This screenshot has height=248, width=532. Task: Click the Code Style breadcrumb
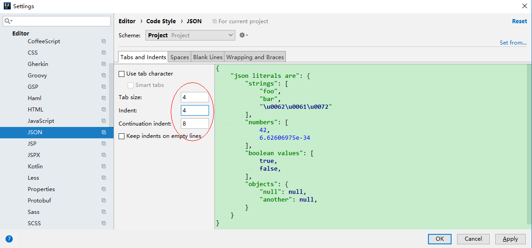(x=161, y=21)
